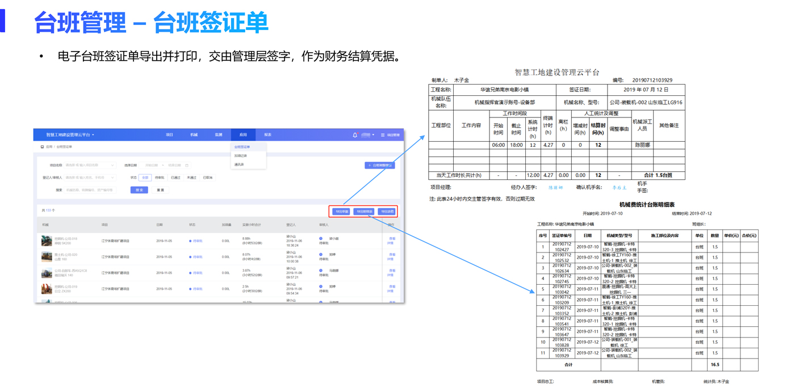Viewport: 795px width, 392px height.
Task: Click the breadcrumb icon before 应用
Action: click(x=42, y=147)
